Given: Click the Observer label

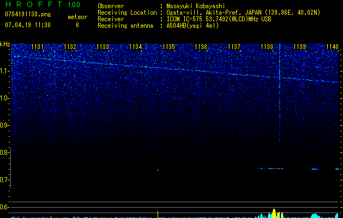Looking at the screenshot, I should tap(111, 6).
